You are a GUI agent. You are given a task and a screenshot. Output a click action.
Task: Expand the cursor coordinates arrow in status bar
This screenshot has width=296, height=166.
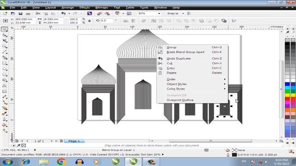[35, 150]
